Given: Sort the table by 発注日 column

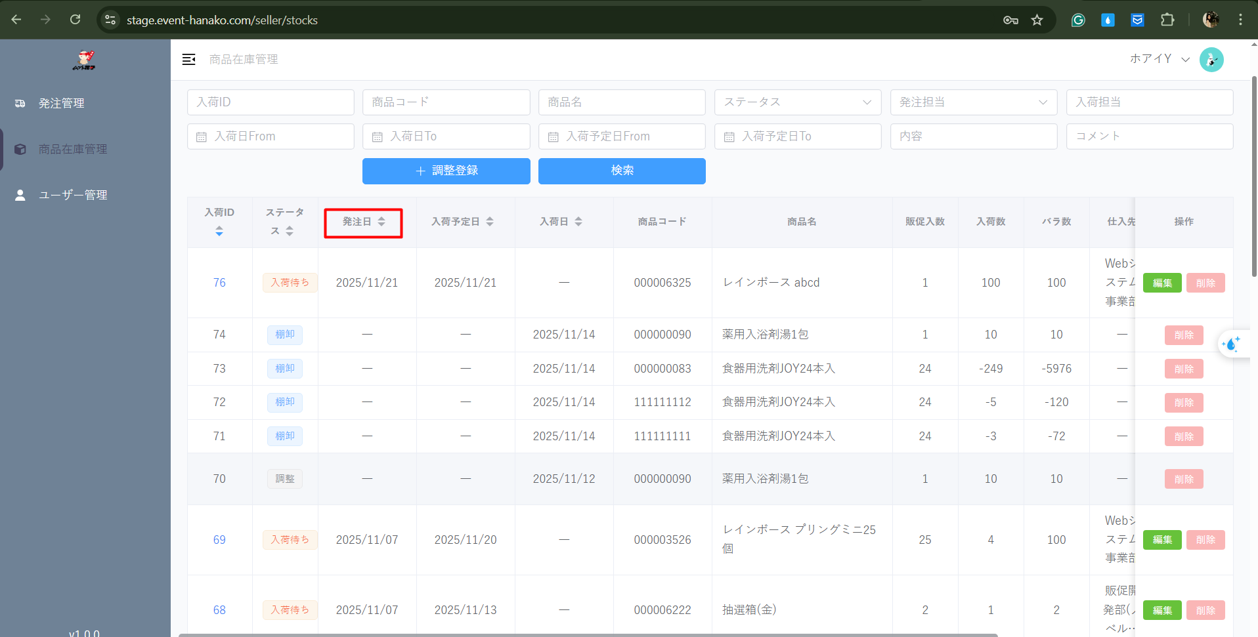Looking at the screenshot, I should [x=381, y=222].
